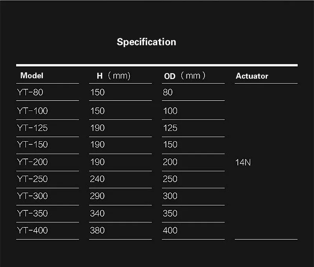Select the YT-100 model row
The width and height of the screenshot is (314, 267).
point(33,111)
